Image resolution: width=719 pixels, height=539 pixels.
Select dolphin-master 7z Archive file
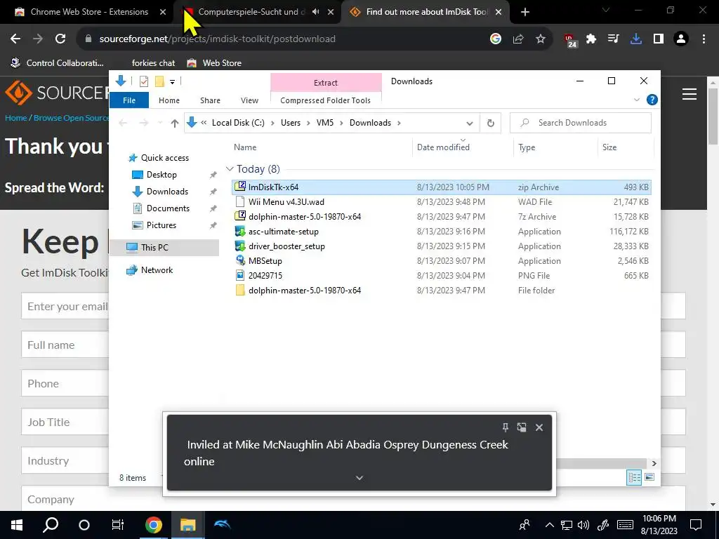point(441,216)
